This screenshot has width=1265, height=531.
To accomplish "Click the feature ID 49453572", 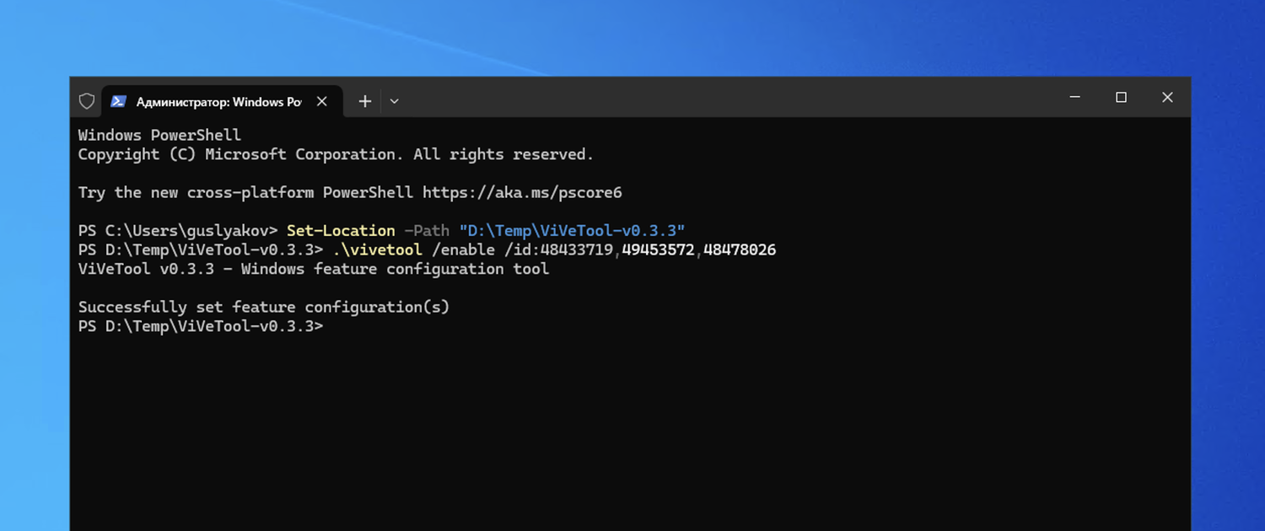I will (x=659, y=249).
